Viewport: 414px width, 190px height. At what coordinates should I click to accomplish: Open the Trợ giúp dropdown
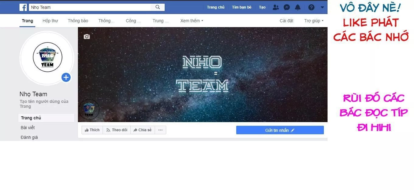(314, 21)
